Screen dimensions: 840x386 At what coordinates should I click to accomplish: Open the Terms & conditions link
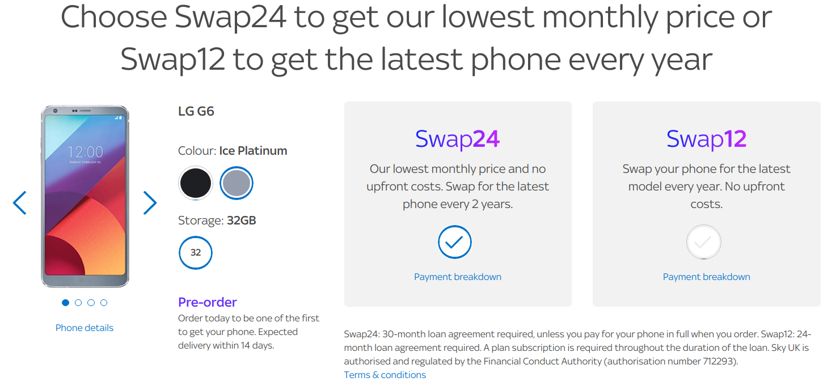pyautogui.click(x=385, y=375)
